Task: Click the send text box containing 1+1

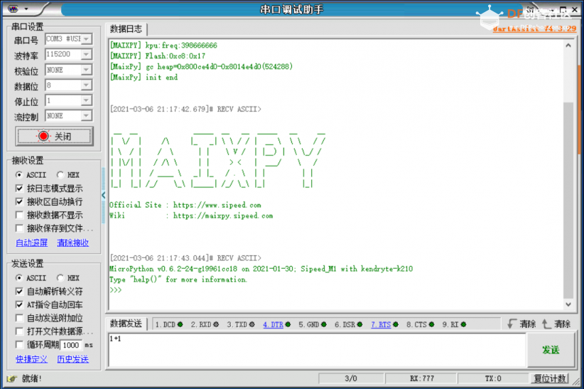Action: (x=317, y=350)
